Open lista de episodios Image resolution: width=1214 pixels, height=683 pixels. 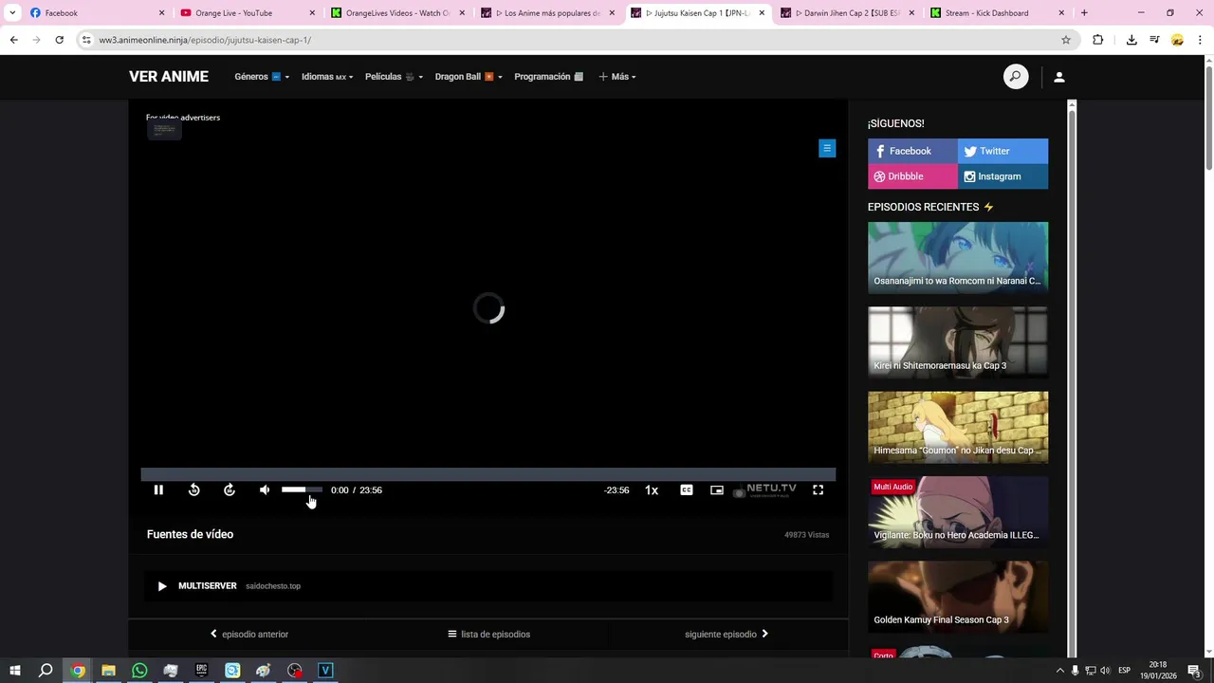(x=488, y=635)
